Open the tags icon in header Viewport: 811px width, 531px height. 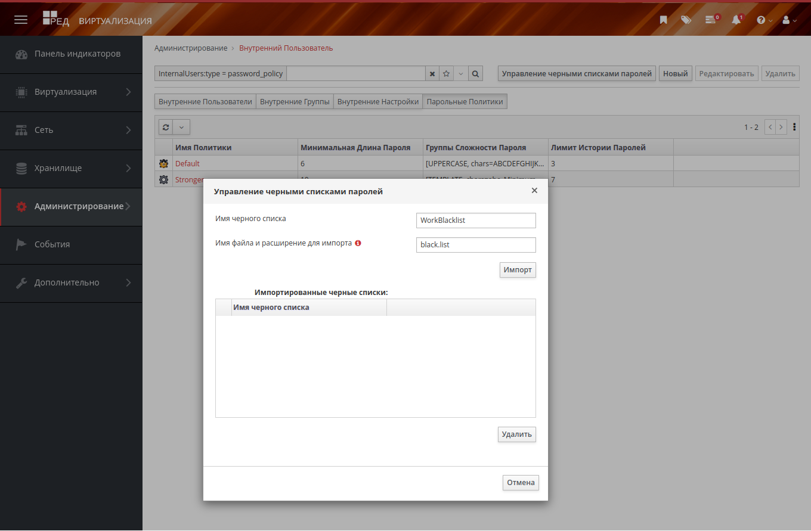(x=686, y=20)
